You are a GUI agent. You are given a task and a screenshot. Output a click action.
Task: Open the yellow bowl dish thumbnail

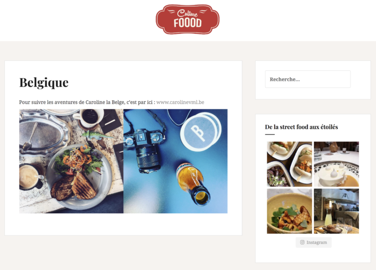coord(289,211)
